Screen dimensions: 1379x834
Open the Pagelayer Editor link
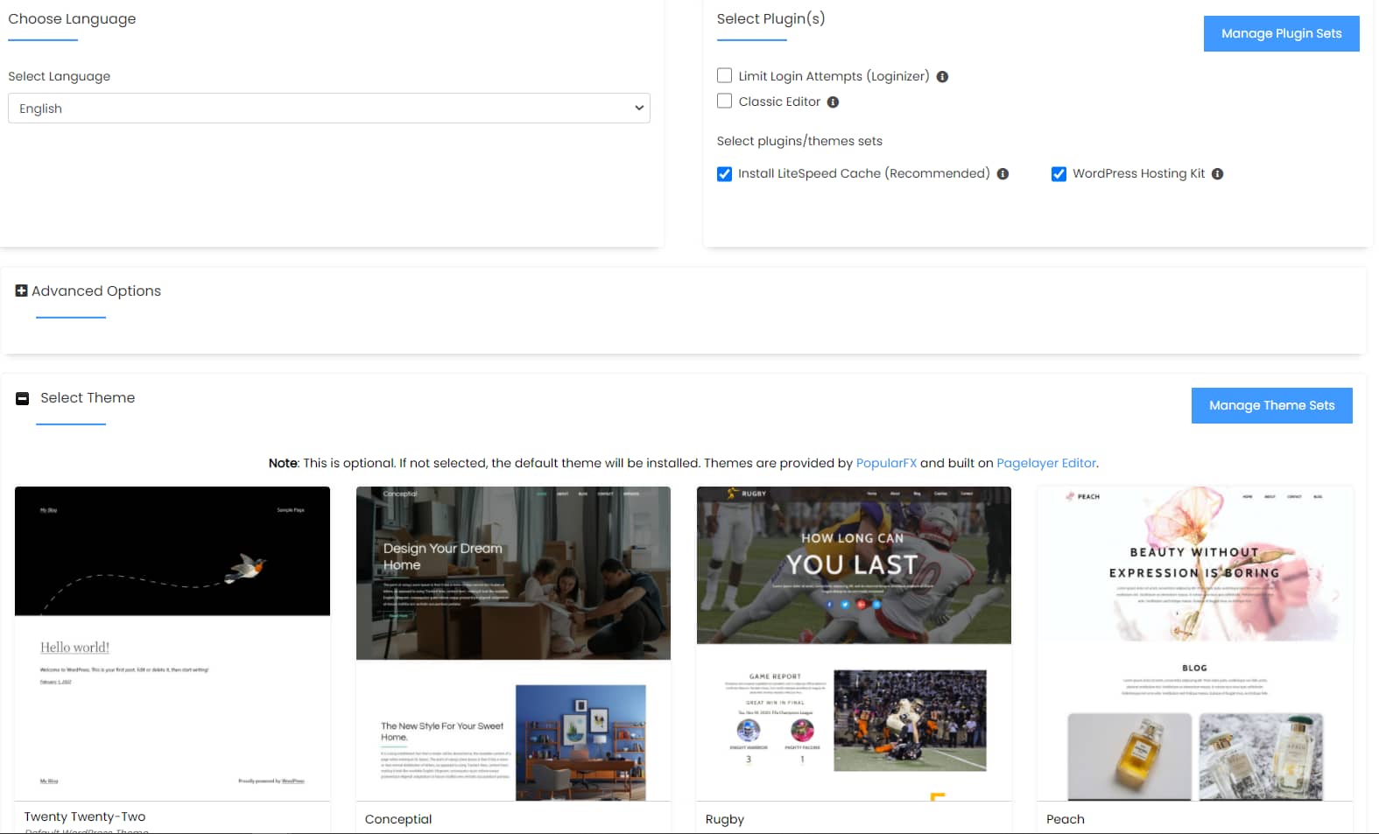click(x=1046, y=463)
